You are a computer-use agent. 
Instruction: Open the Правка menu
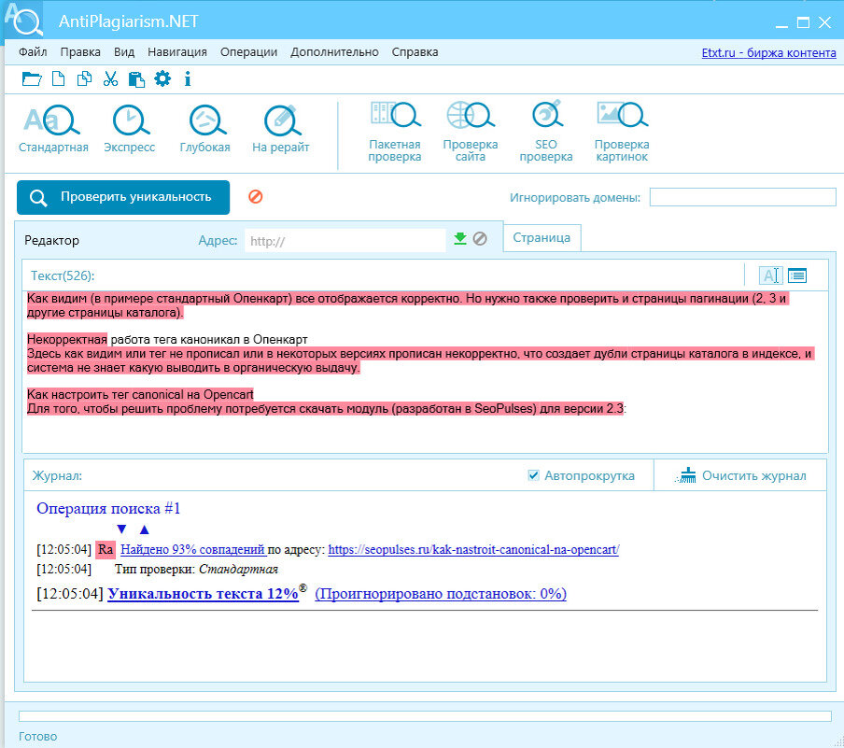tap(80, 52)
